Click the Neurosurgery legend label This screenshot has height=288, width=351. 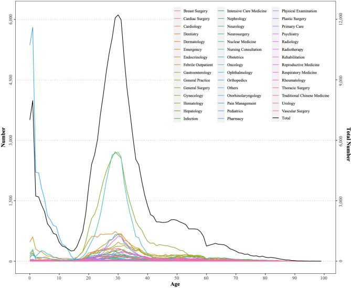click(238, 34)
